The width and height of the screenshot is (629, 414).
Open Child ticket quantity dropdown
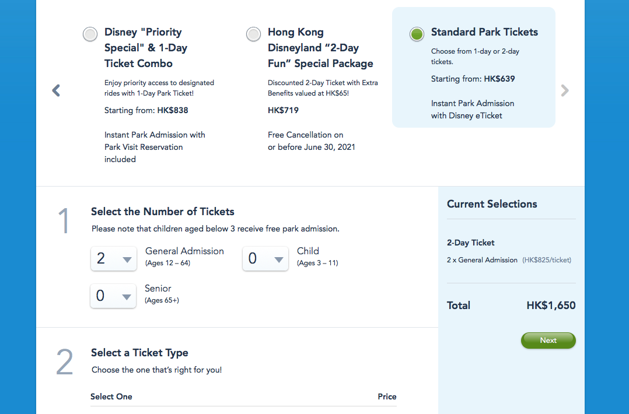(265, 259)
